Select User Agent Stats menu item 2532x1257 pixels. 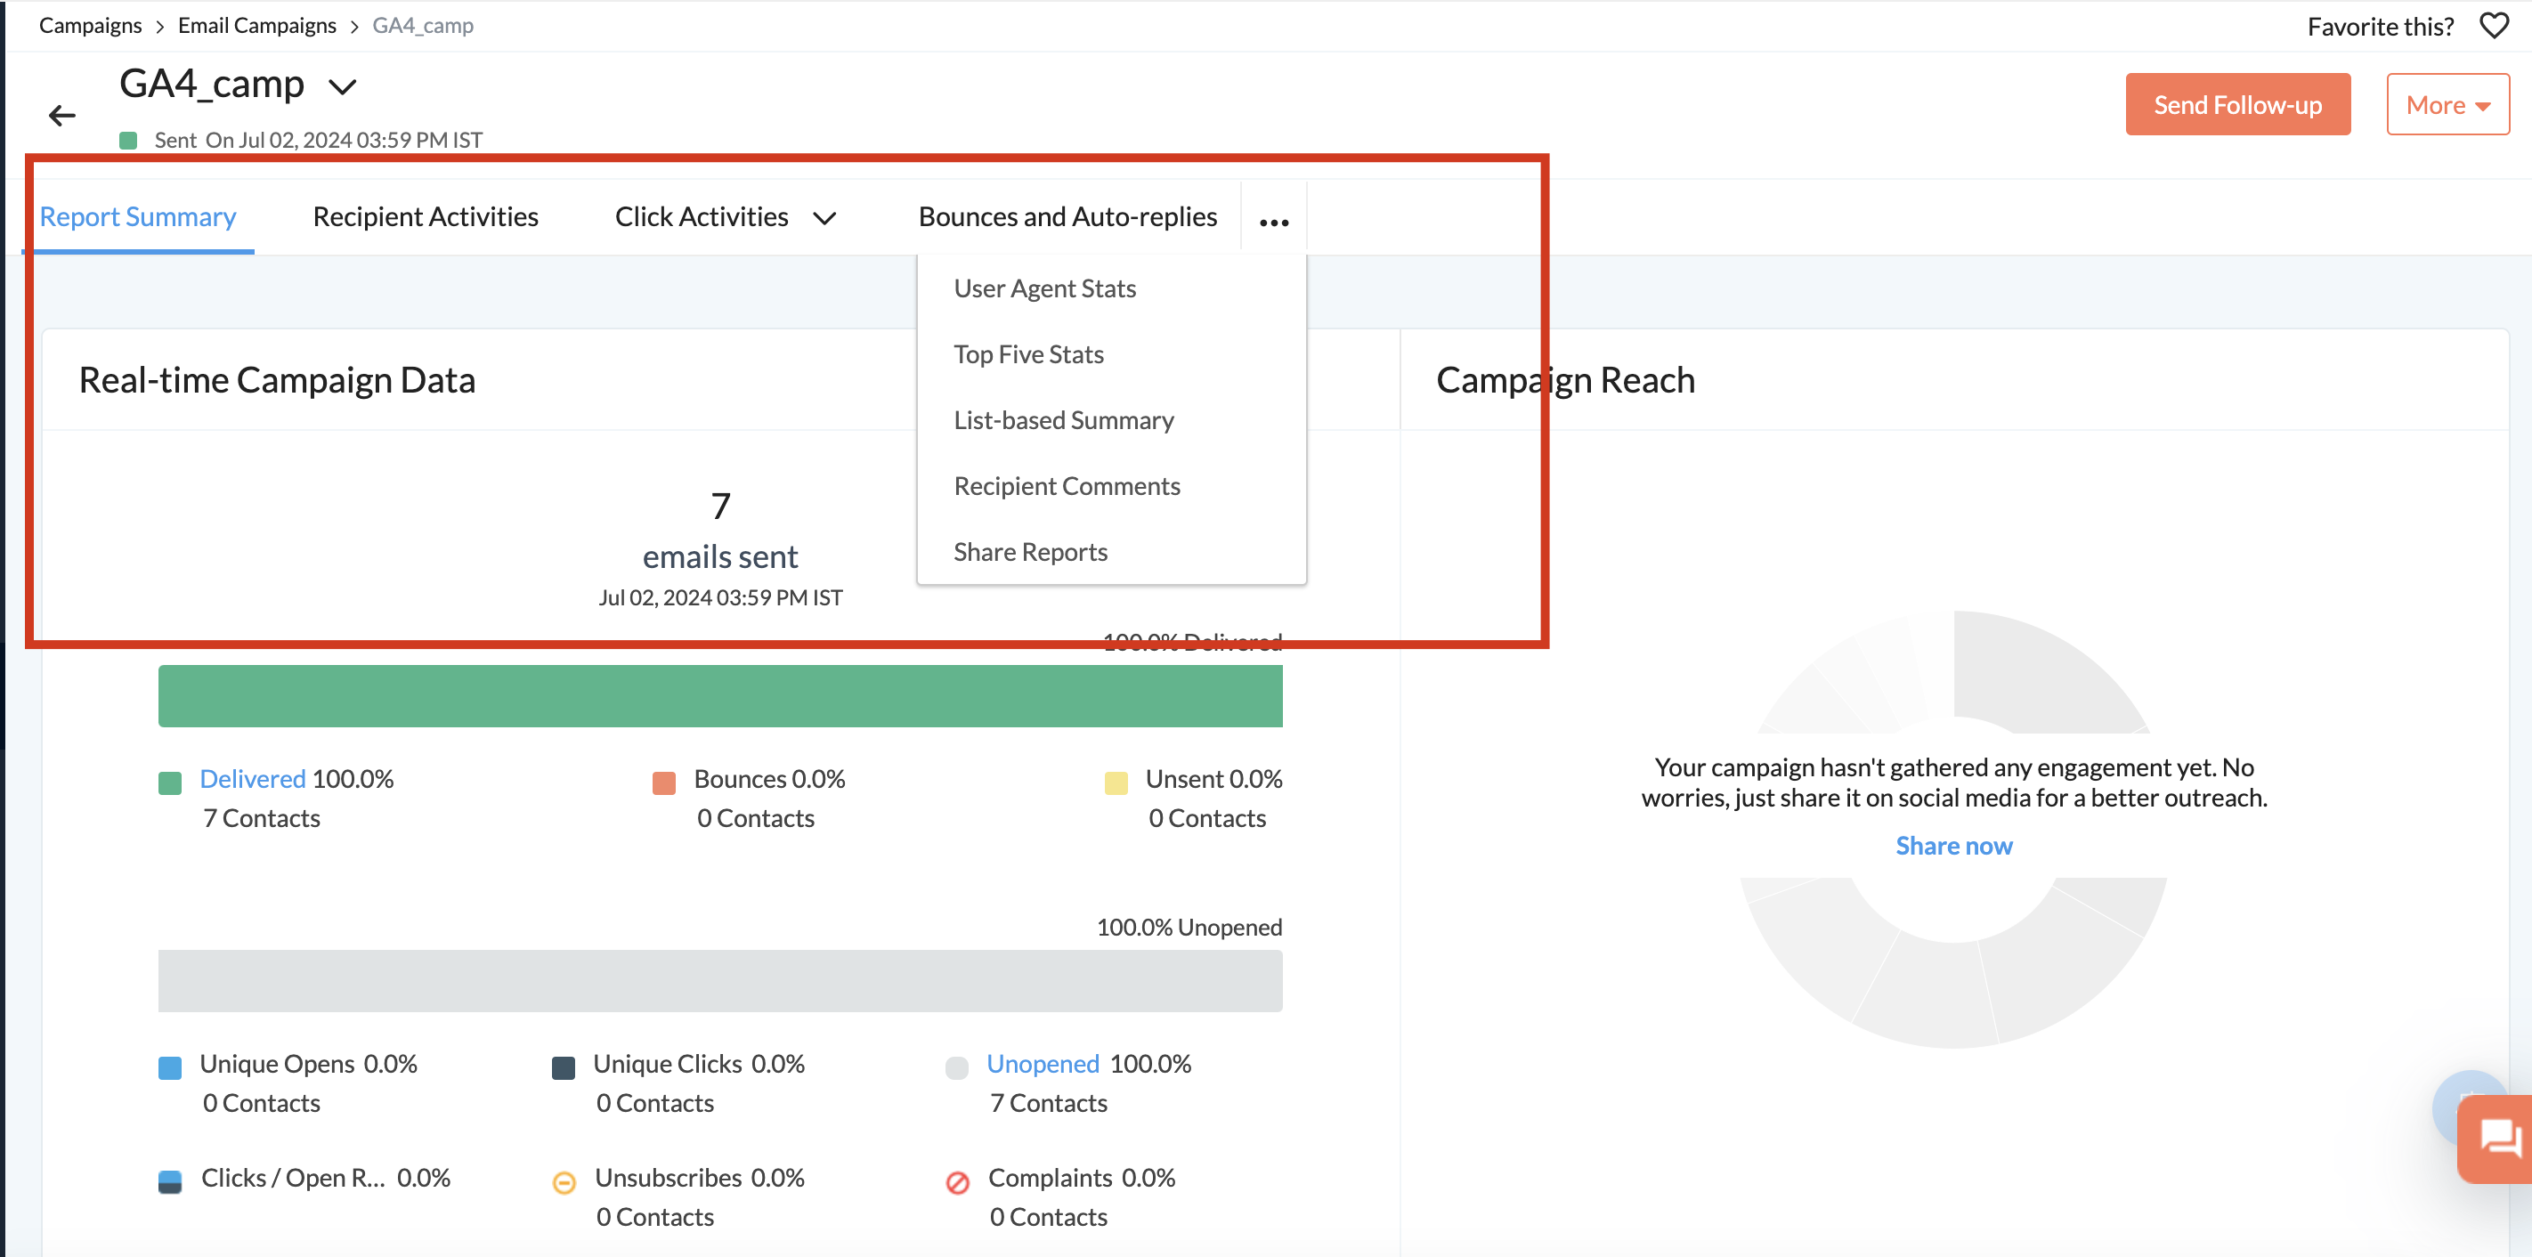(1043, 288)
